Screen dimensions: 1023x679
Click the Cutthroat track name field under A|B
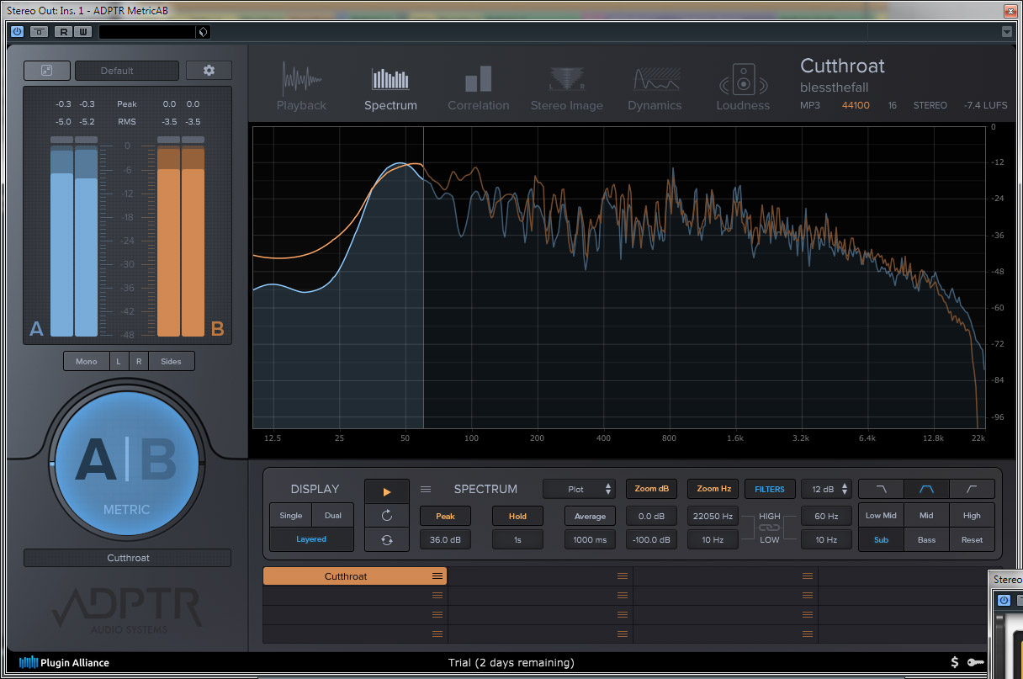[127, 558]
